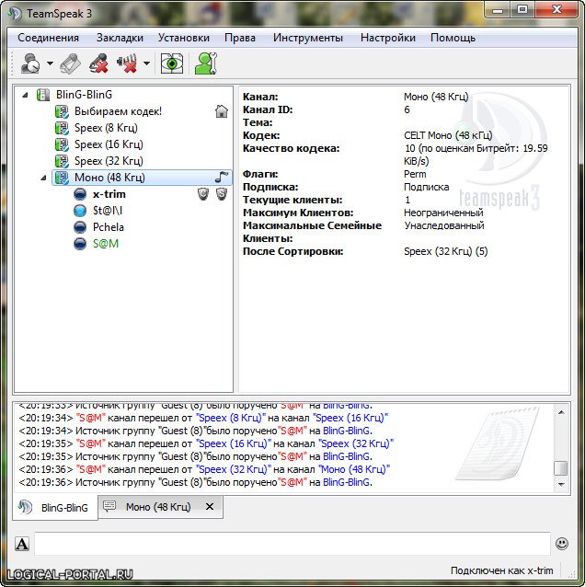This screenshot has height=587, width=585.
Task: Click the channel icon of Speex (8 Кгц)
Action: (62, 128)
